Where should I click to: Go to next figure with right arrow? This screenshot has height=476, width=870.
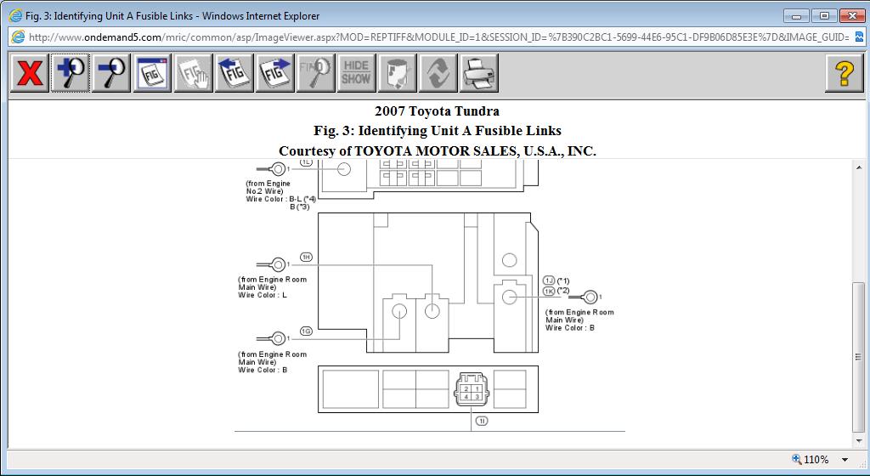point(274,73)
